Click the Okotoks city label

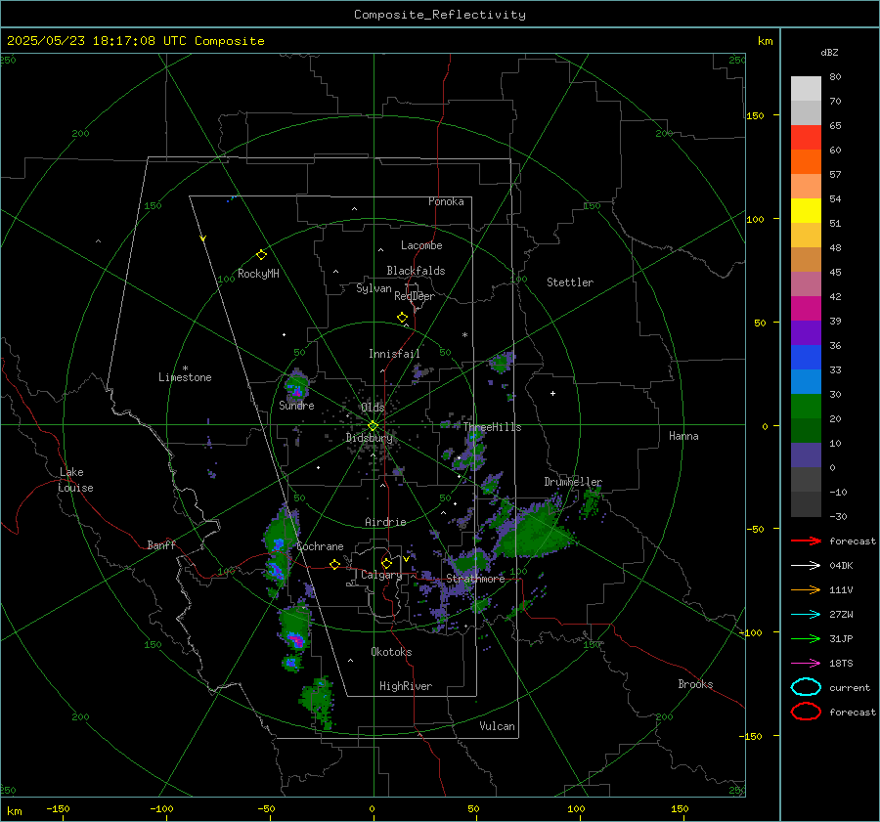(391, 652)
